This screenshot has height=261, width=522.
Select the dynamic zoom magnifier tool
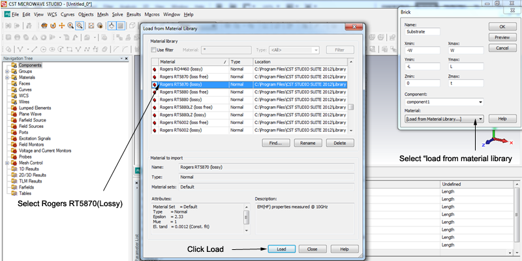point(70,25)
